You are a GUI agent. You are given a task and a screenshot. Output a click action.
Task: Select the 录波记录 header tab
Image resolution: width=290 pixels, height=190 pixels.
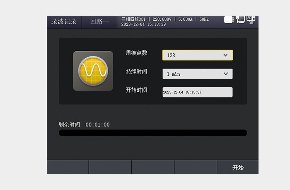(64, 22)
